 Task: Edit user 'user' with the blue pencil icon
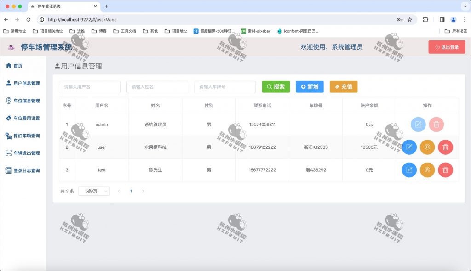(x=409, y=147)
